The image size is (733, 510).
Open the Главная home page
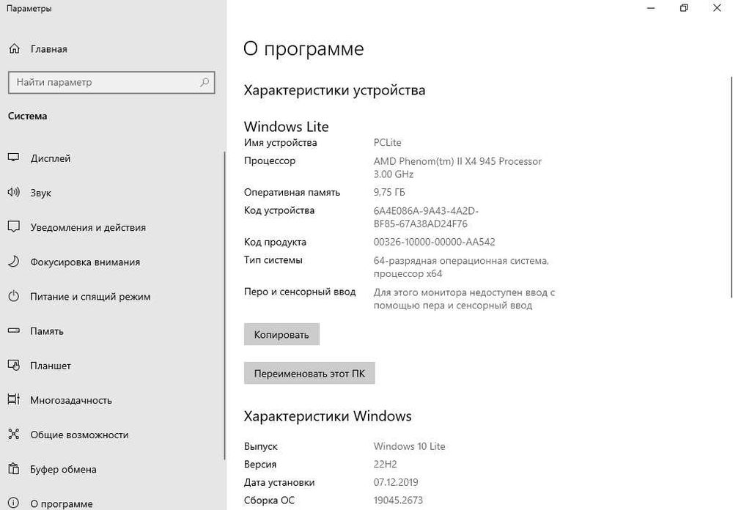(48, 49)
